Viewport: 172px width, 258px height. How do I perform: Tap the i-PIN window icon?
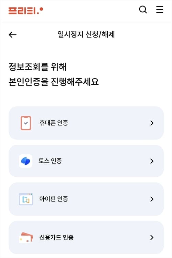coord(26,199)
